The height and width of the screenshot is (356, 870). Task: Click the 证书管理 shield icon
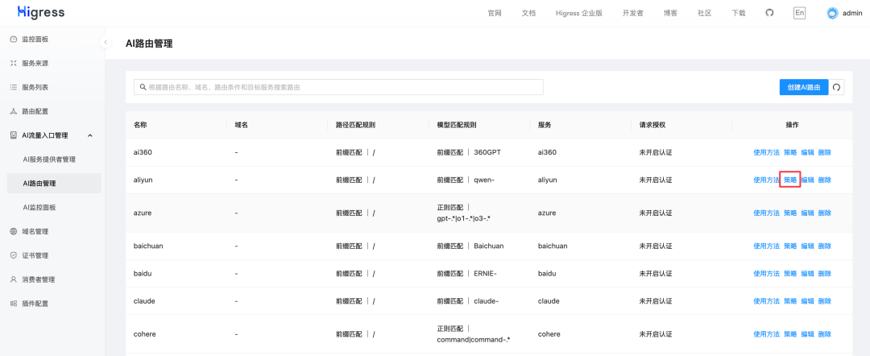(14, 255)
